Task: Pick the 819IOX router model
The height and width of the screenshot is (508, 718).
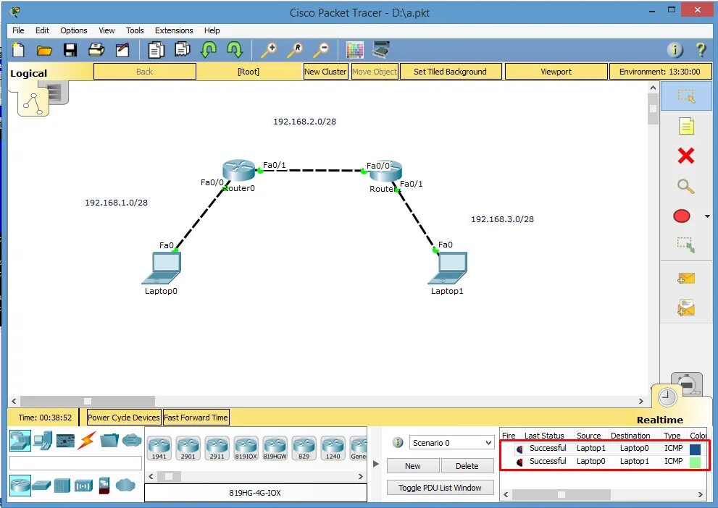Action: tap(246, 448)
